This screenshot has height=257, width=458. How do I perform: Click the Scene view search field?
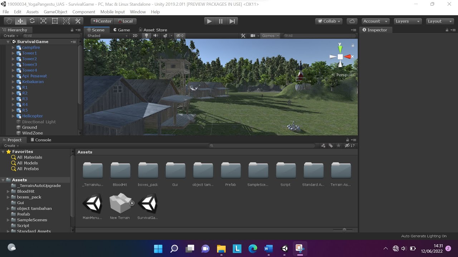coord(320,36)
